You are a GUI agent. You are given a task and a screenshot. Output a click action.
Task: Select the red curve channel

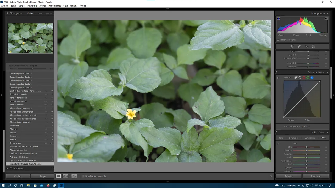point(304,78)
